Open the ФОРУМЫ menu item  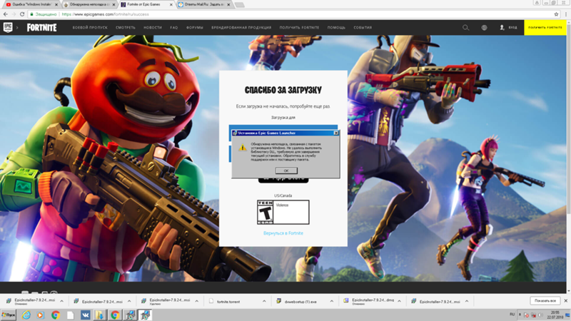(x=195, y=28)
